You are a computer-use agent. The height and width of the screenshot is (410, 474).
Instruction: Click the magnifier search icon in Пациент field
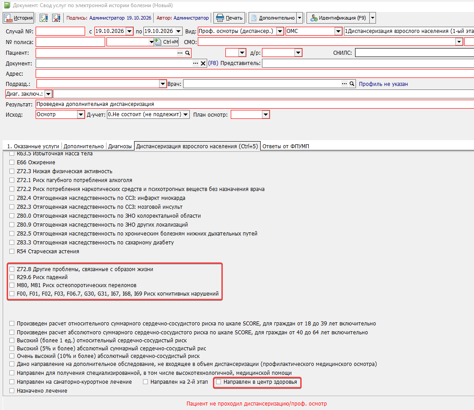click(188, 53)
